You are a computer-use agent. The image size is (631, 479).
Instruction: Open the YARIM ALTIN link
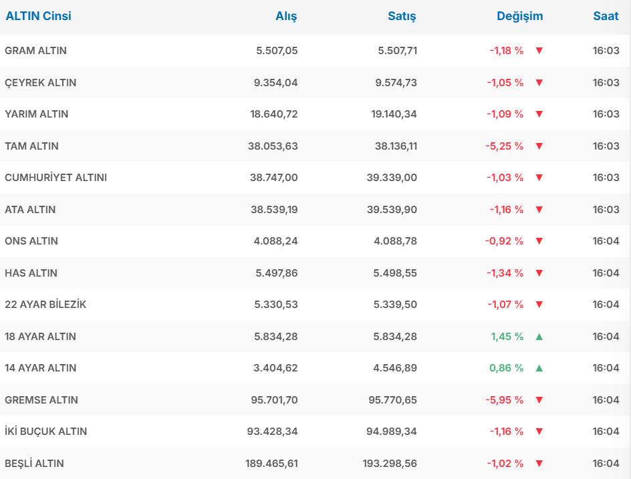pos(37,114)
